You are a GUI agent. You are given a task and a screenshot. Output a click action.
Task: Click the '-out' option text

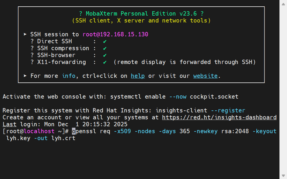click(x=41, y=138)
